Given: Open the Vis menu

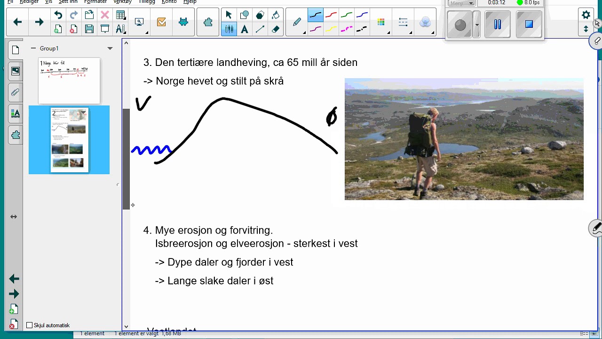Looking at the screenshot, I should (x=48, y=2).
